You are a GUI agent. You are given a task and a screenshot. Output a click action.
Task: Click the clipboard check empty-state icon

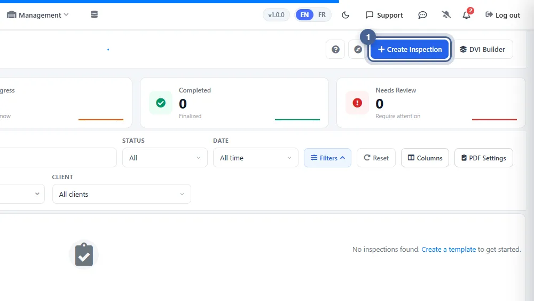click(x=84, y=254)
